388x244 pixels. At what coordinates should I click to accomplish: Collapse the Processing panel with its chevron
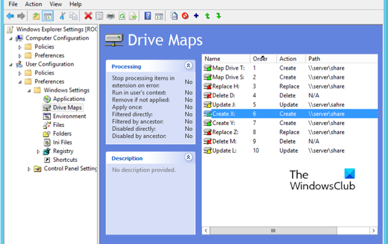[x=188, y=66]
